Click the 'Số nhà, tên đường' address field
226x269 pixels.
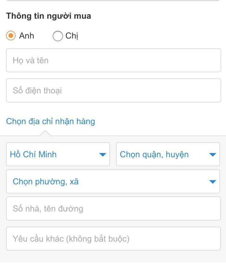click(113, 208)
